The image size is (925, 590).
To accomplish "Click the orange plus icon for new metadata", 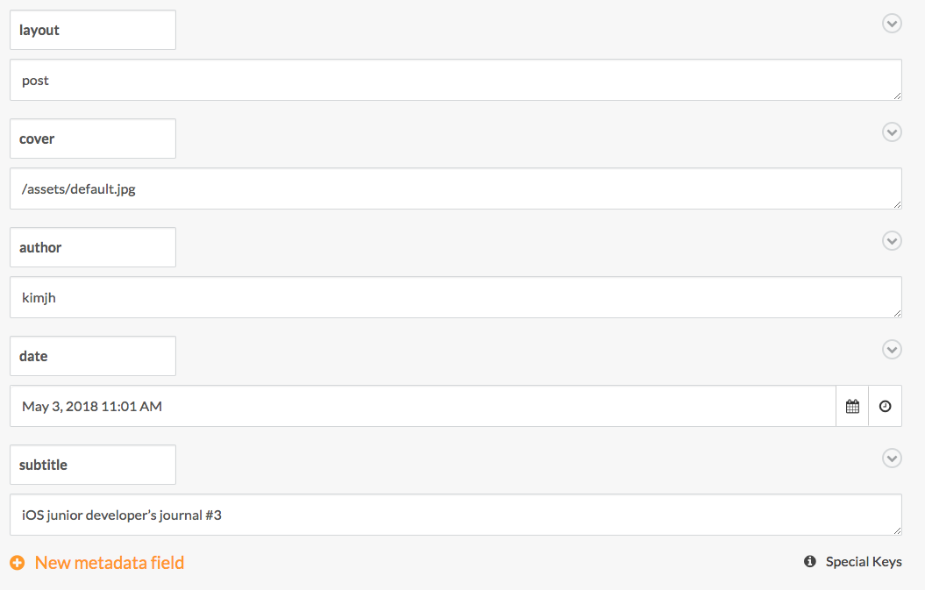I will click(x=18, y=563).
